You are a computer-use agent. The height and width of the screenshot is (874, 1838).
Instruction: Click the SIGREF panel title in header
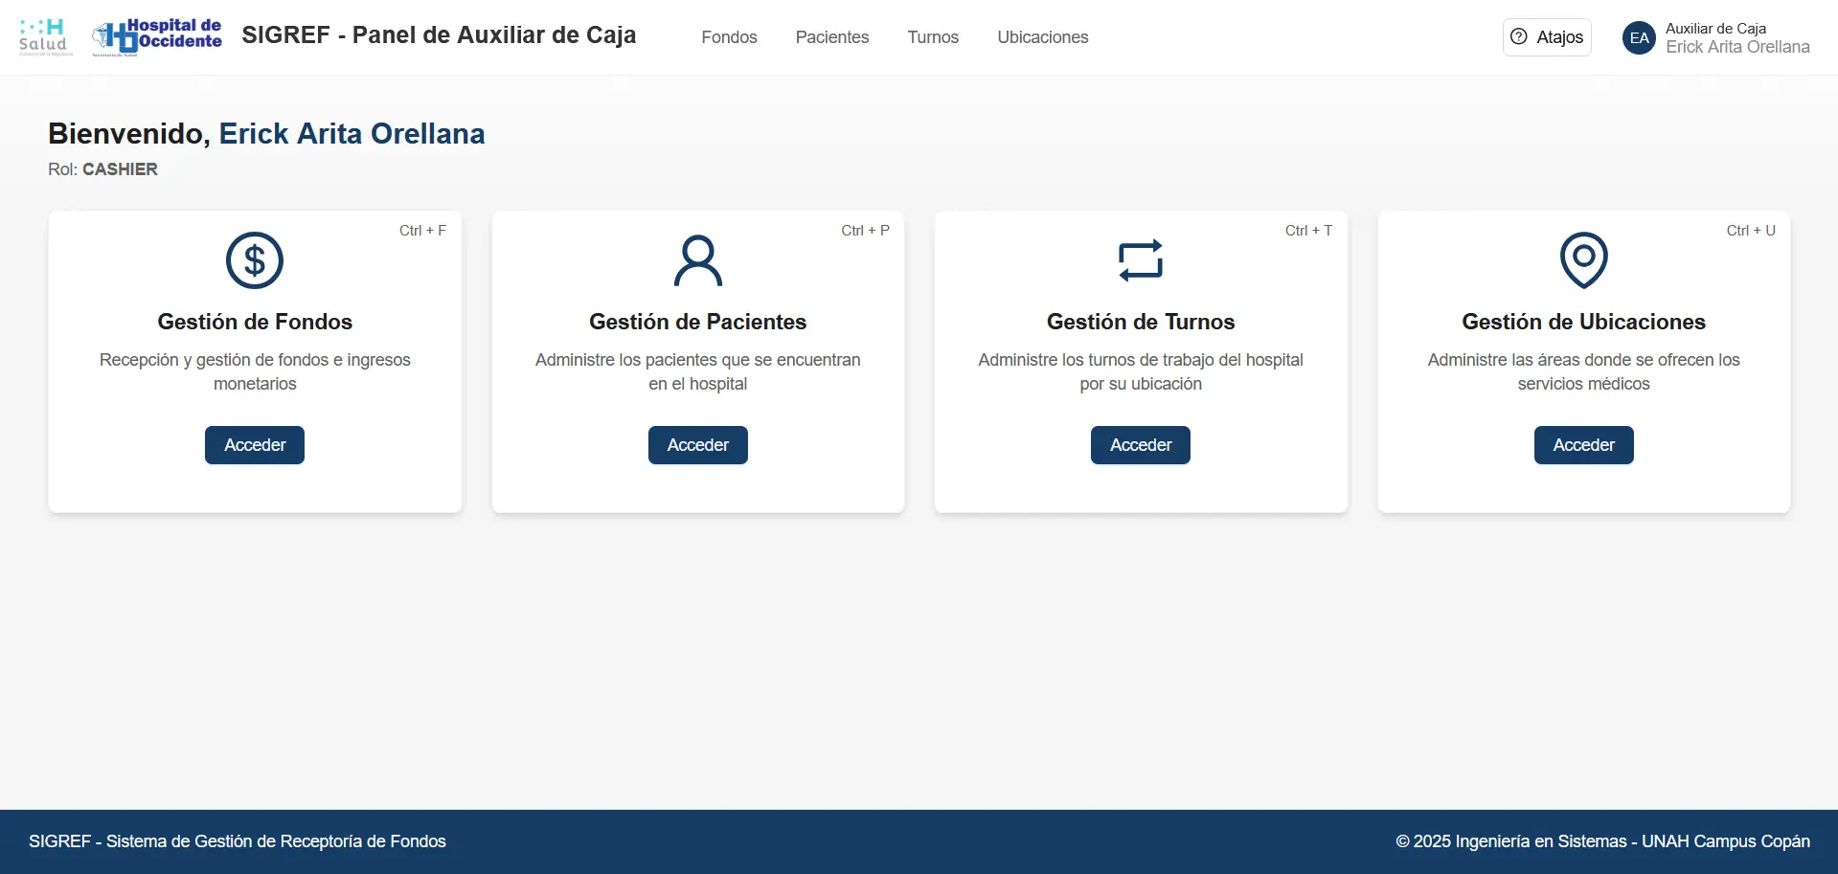click(x=439, y=35)
